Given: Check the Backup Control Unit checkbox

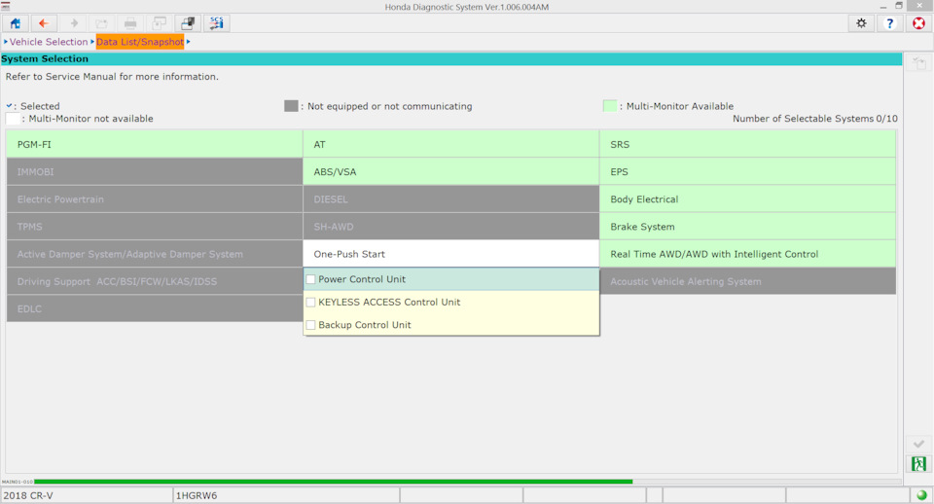Looking at the screenshot, I should [310, 325].
